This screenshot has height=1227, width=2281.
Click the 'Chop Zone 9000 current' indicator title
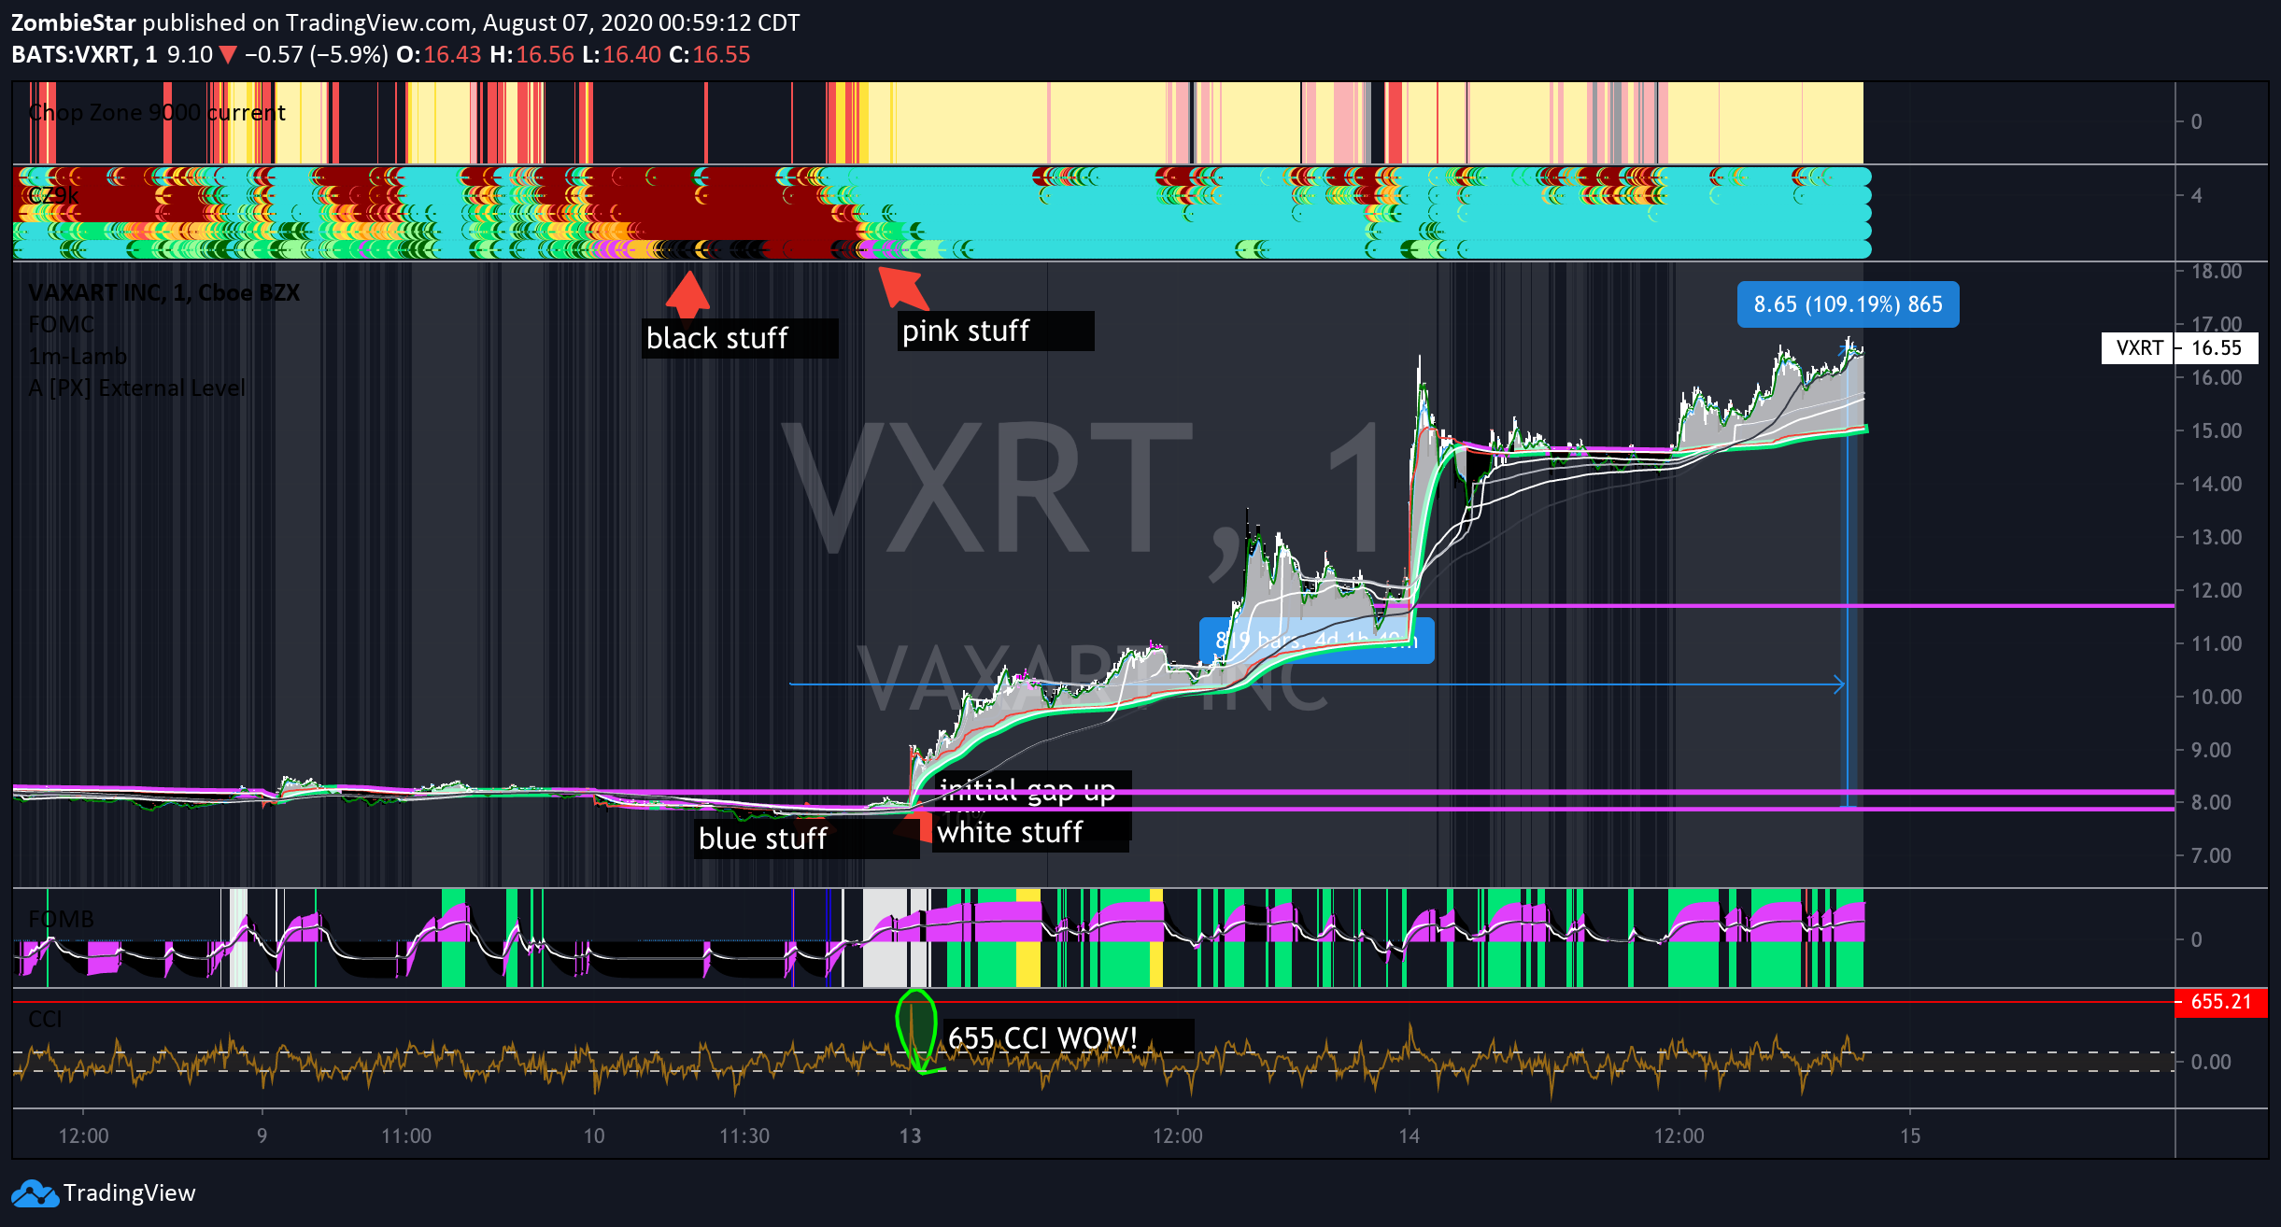[157, 113]
